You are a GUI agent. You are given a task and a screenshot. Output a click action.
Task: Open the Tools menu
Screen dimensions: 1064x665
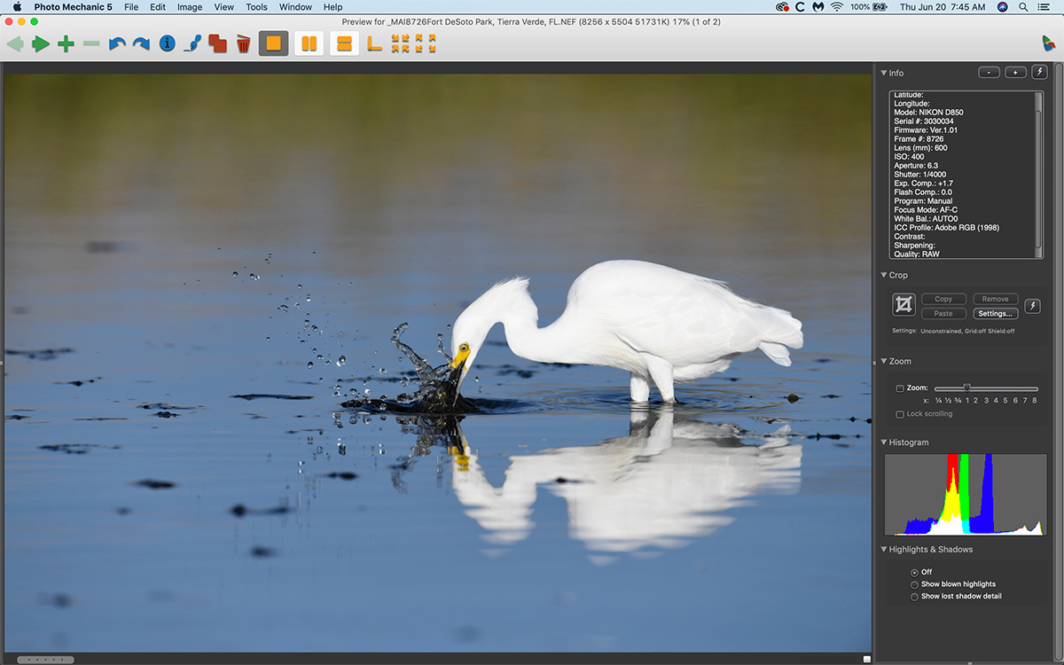click(x=256, y=7)
